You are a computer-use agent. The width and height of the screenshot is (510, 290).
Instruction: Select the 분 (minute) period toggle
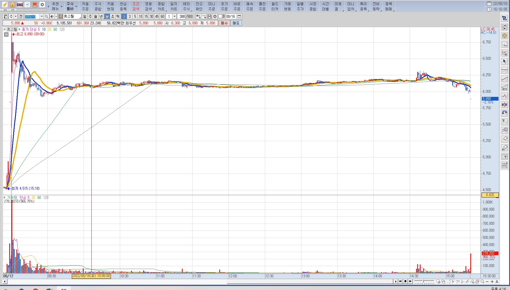[107, 16]
